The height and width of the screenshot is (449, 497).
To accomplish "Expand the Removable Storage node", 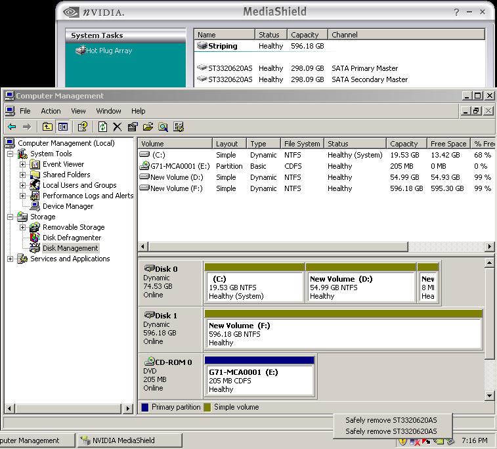I will (22, 228).
